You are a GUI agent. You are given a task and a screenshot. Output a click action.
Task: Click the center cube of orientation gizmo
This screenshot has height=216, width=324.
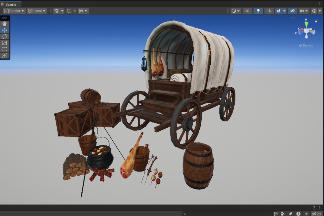(306, 31)
